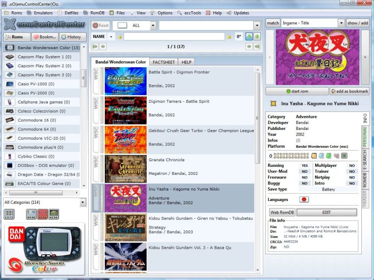
Task: Click the star icon beside Inu Yasha title
Action: pos(273,103)
